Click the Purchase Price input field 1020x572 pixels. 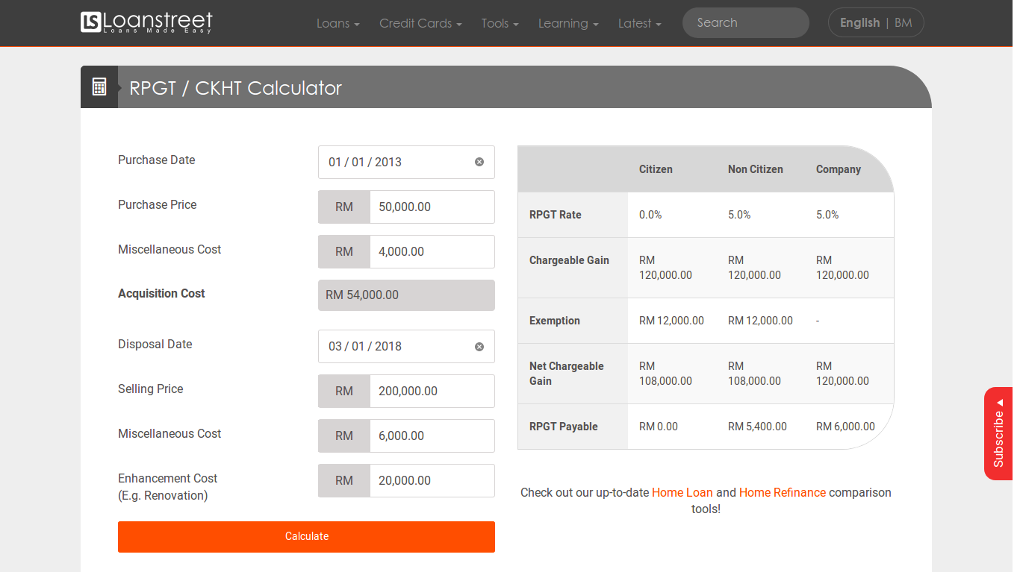[431, 207]
